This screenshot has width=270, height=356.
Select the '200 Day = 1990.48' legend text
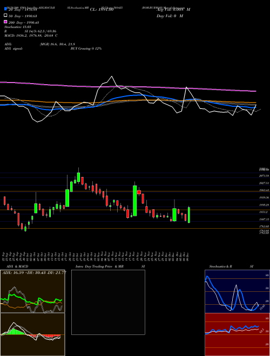(x=24, y=23)
